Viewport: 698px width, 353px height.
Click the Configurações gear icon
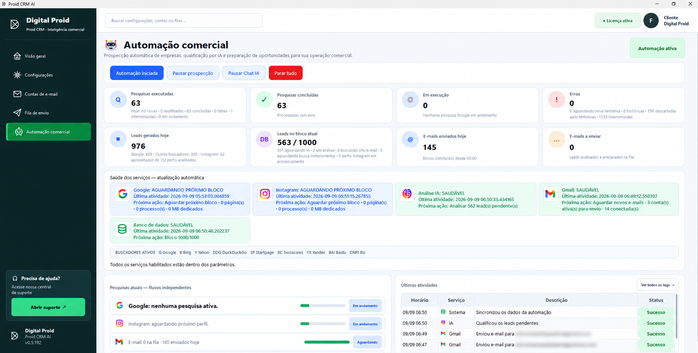[x=17, y=75]
